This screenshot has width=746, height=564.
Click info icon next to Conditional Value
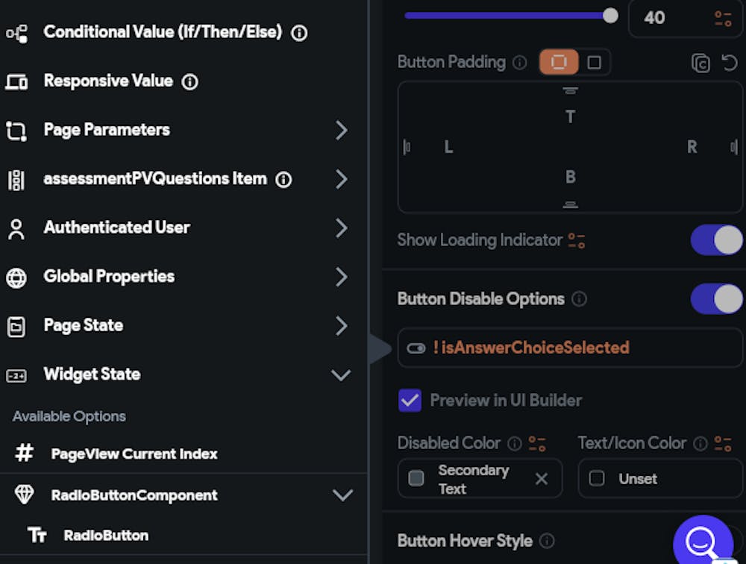[299, 33]
